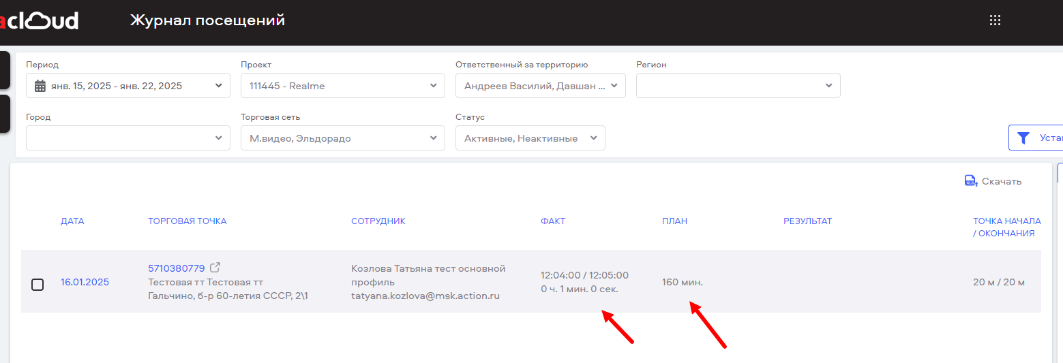Click the 160 мин. plan value
The height and width of the screenshot is (363, 1063).
coord(683,282)
